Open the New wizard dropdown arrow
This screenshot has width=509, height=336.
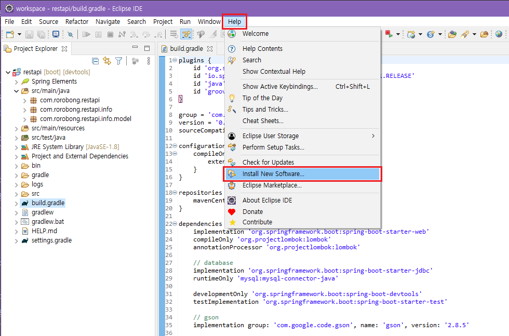click(x=20, y=34)
